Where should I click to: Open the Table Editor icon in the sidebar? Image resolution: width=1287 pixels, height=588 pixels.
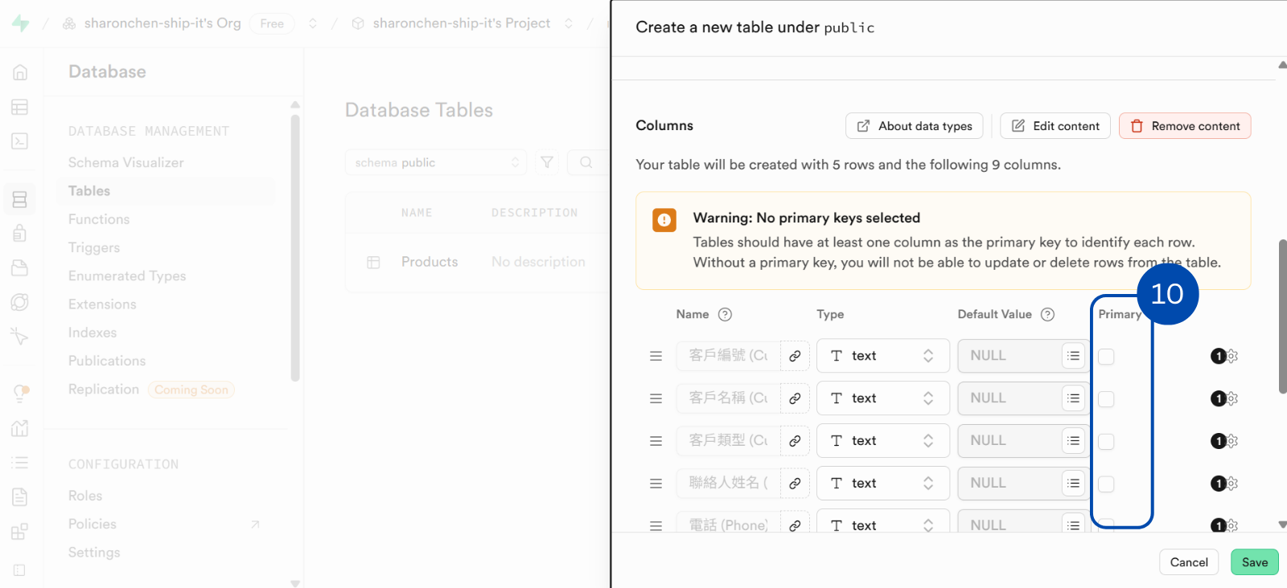pos(20,107)
